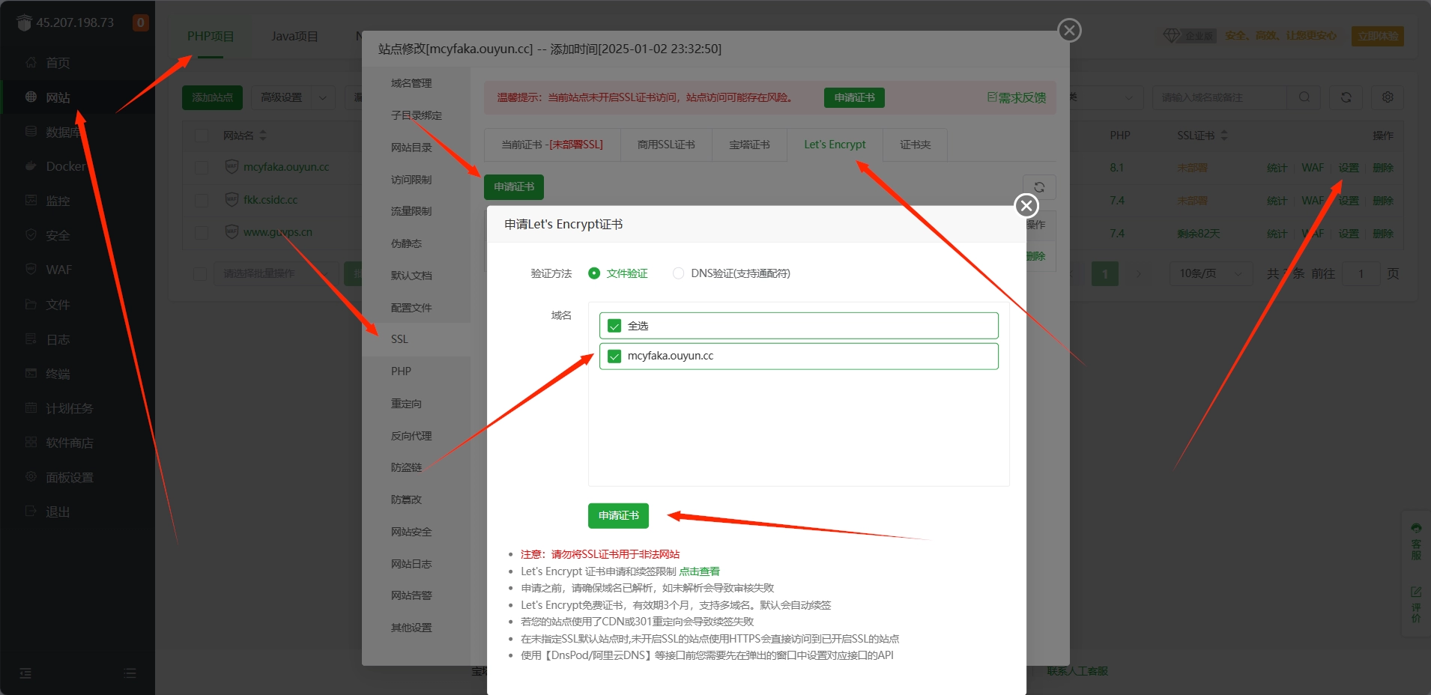
Task: Open the 文件 folder icon in sidebar
Action: click(31, 304)
